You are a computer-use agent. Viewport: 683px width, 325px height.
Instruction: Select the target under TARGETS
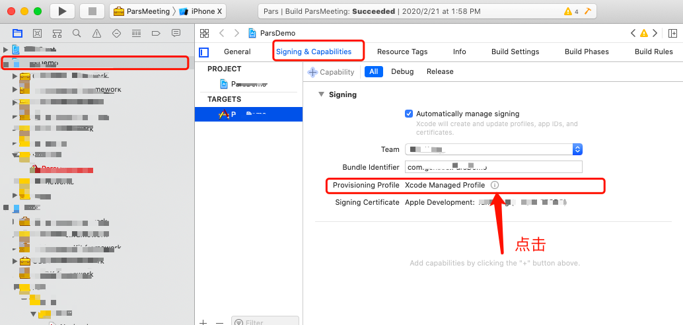tap(248, 114)
